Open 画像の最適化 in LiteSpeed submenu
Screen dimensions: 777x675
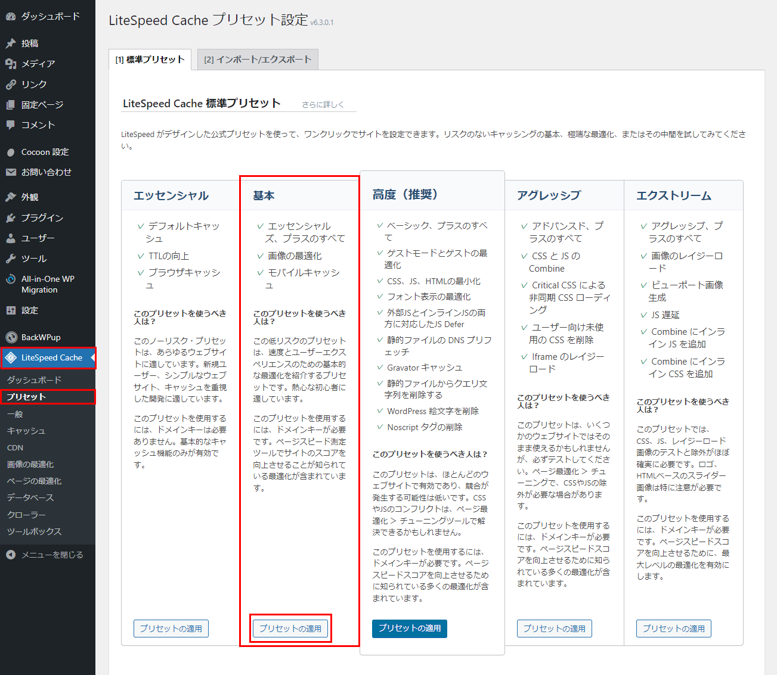(x=30, y=464)
